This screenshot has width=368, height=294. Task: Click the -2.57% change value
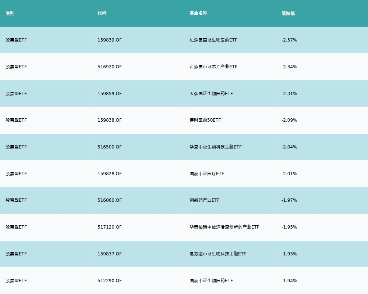tap(289, 40)
